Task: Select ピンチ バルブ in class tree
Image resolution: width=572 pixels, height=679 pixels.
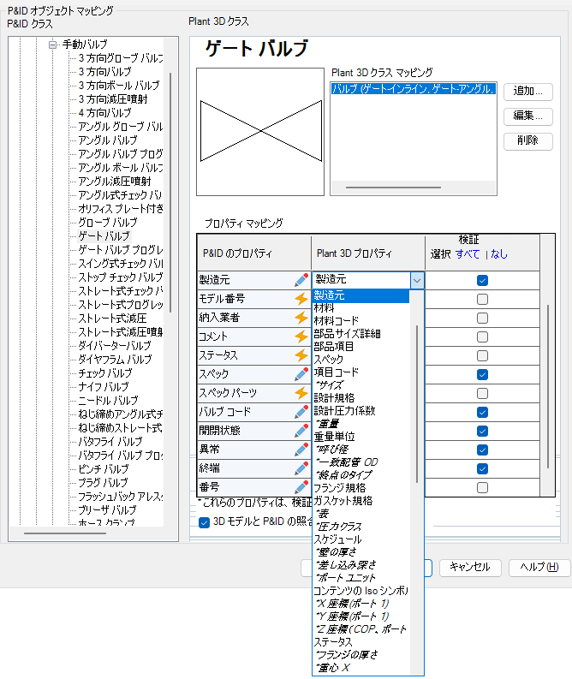Action: point(104,469)
